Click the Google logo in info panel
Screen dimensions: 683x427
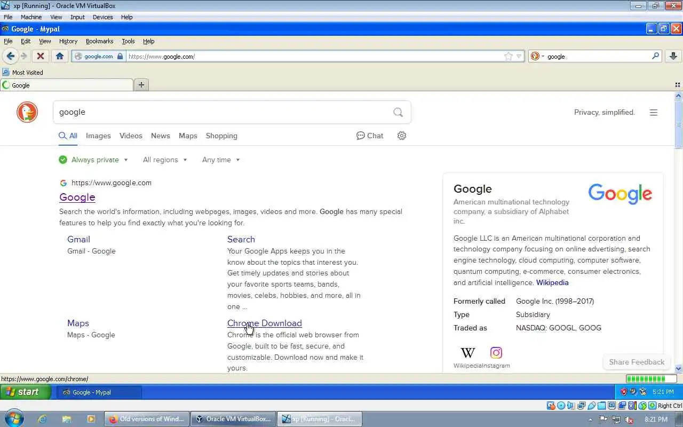point(620,194)
